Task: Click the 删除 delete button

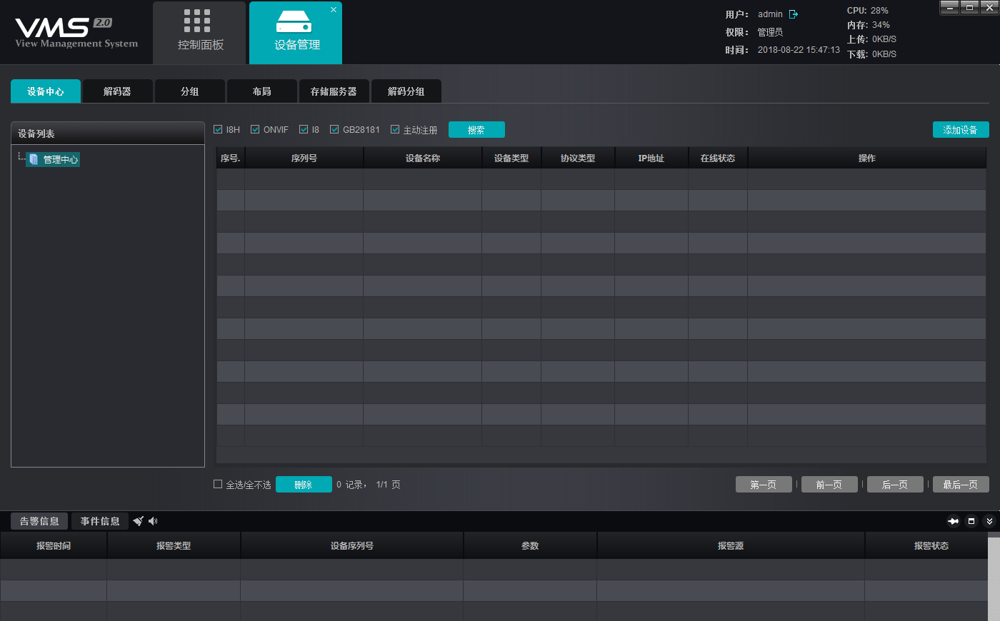Action: 304,485
